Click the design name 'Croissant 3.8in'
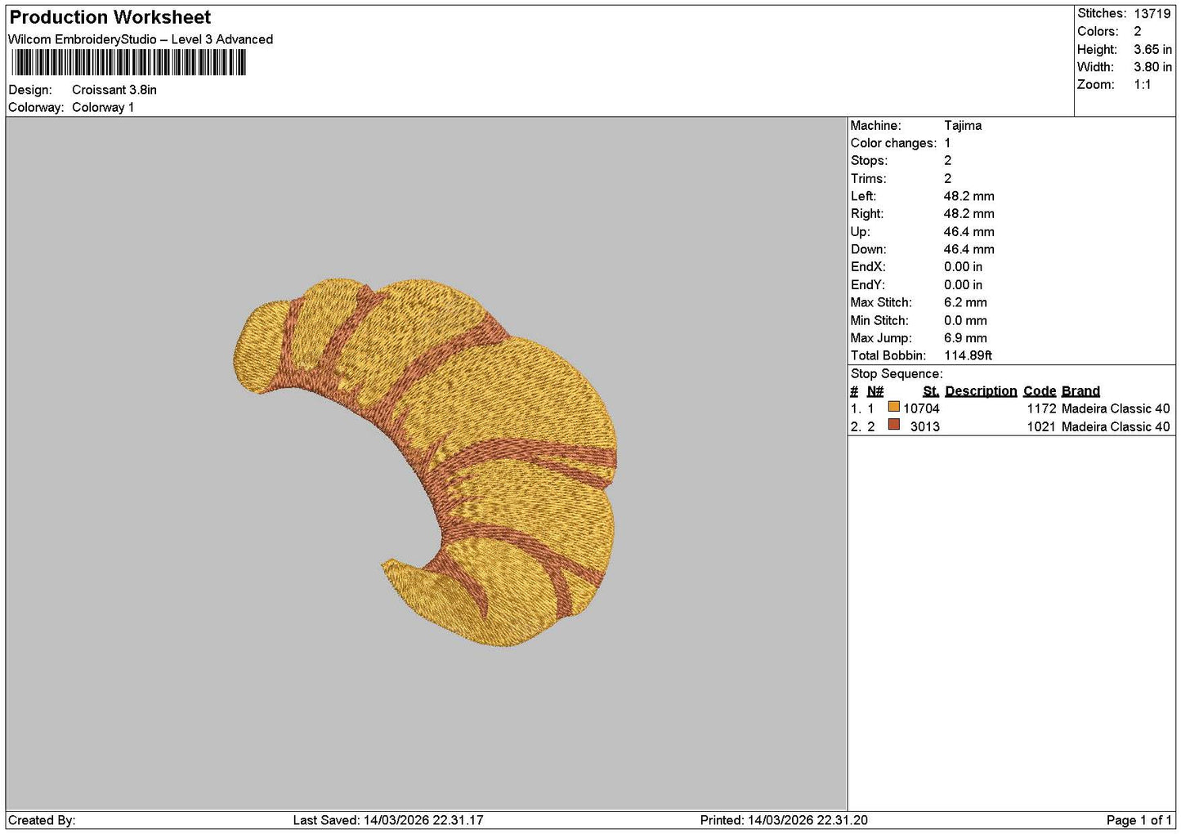Screen dimensions: 1181x834 [x=114, y=90]
